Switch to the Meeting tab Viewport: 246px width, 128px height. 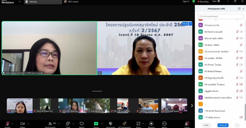(43, 2)
